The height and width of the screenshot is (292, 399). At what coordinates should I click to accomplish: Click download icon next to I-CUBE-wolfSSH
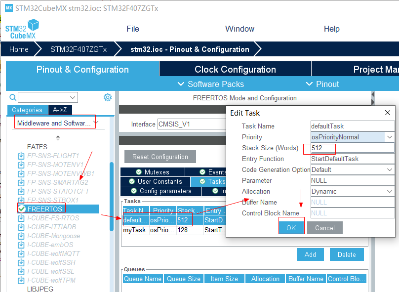(21, 262)
